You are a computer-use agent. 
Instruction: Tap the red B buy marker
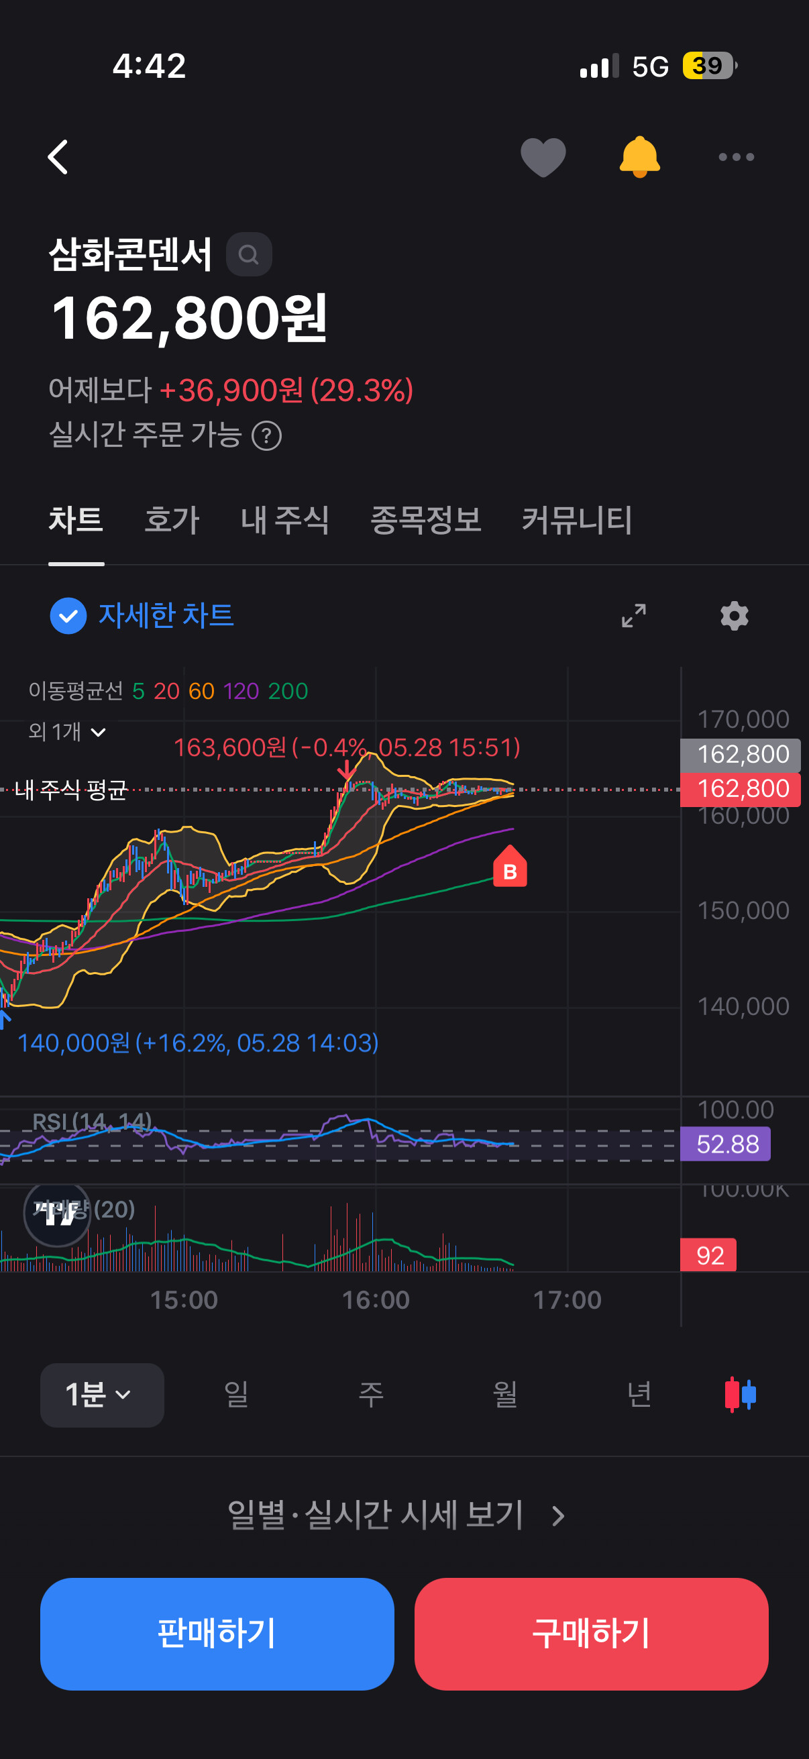click(x=510, y=866)
